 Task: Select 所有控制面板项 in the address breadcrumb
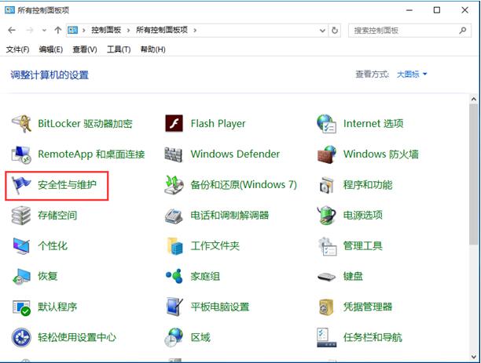click(x=162, y=30)
